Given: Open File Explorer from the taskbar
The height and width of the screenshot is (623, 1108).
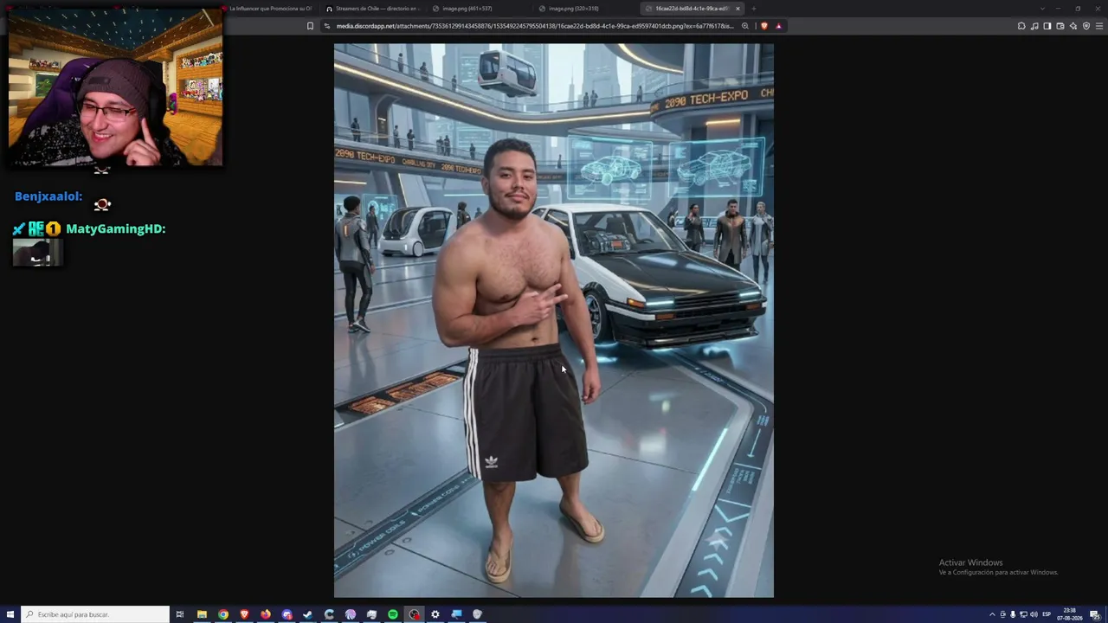Looking at the screenshot, I should (202, 614).
